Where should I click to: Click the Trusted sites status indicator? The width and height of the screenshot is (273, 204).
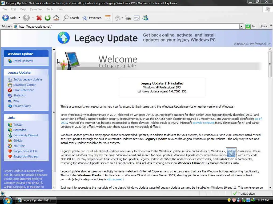pos(244,194)
